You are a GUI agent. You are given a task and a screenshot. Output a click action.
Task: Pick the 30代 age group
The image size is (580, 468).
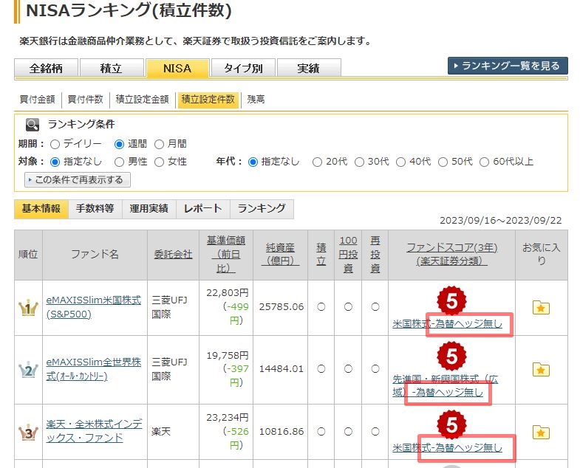(360, 162)
